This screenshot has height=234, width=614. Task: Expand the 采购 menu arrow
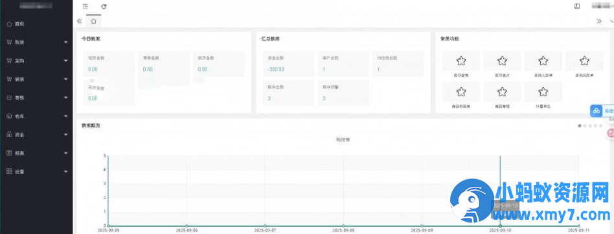66,61
